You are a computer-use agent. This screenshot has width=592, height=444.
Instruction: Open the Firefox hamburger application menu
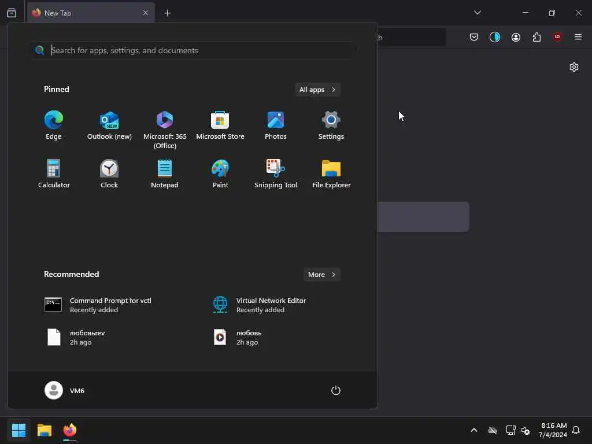click(578, 37)
